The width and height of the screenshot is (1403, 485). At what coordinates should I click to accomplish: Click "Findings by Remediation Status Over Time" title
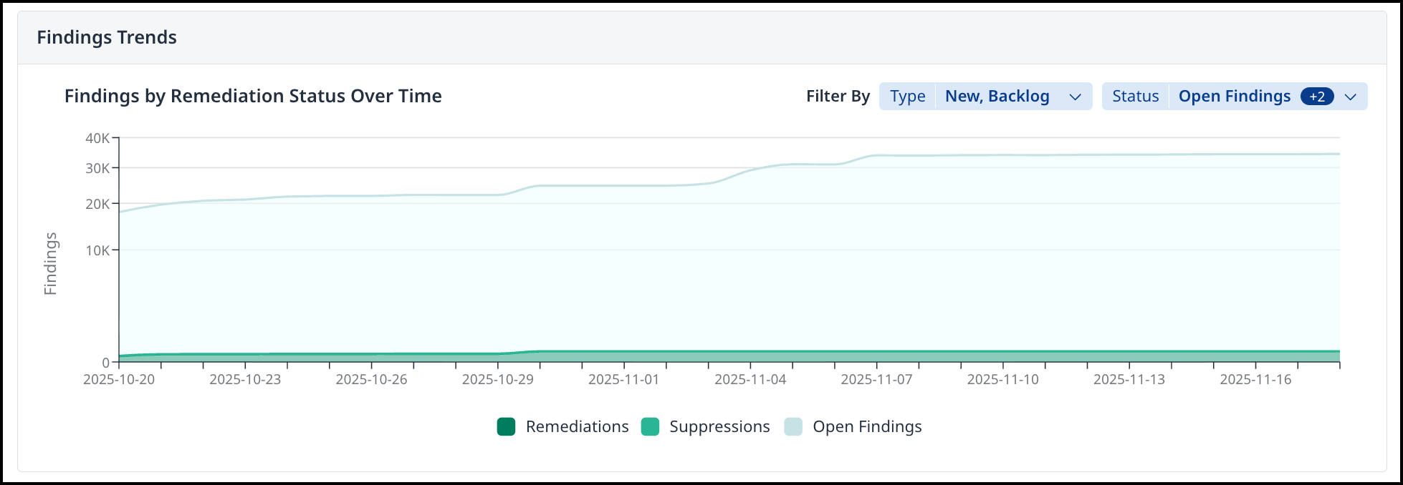[x=253, y=96]
